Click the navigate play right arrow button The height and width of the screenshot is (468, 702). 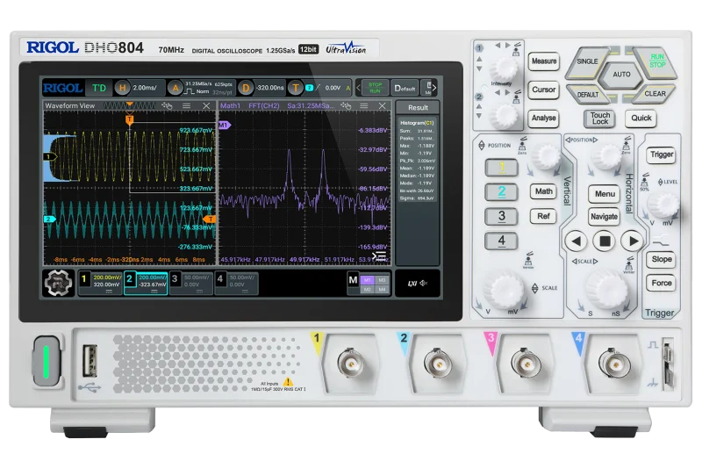[x=633, y=241]
